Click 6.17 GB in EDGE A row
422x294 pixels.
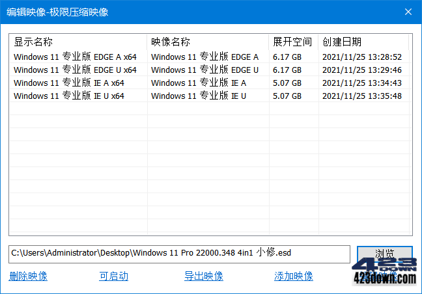(x=287, y=57)
